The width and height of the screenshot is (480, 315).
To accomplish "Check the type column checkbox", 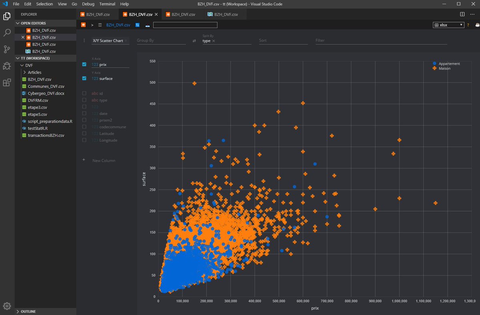I will [x=84, y=100].
